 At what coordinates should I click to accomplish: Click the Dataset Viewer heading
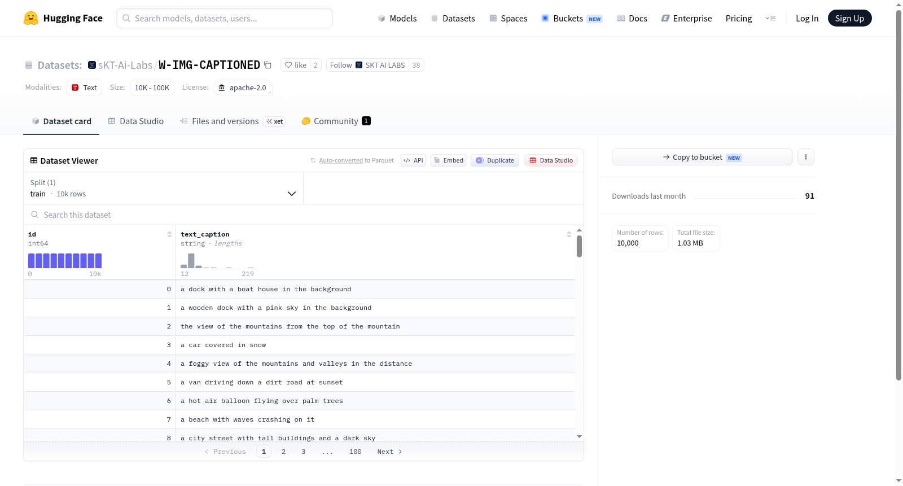coord(69,161)
